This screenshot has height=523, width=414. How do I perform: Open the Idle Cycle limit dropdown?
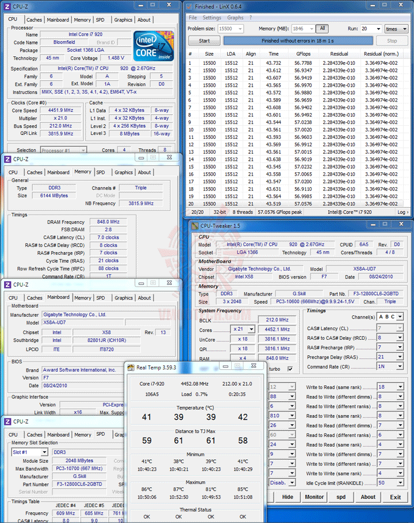(400, 483)
